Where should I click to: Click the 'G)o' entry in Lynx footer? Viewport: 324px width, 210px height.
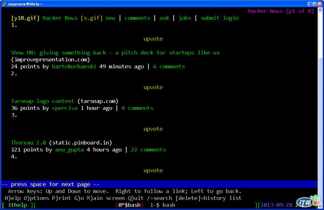click(79, 198)
